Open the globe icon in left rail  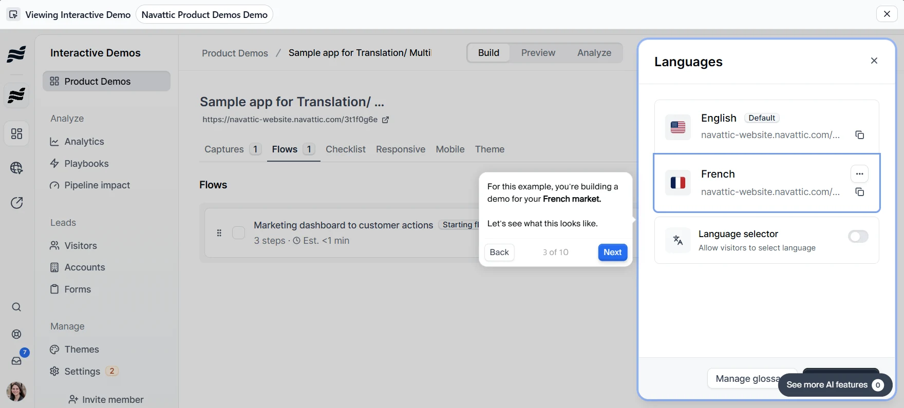point(16,168)
